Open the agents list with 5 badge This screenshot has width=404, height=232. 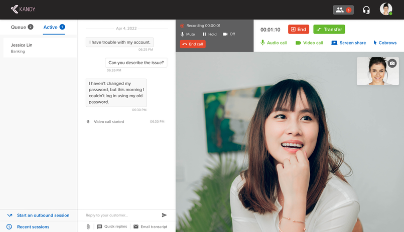tap(343, 10)
